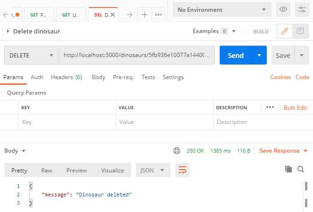Open the Pre-req. script tab
The height and width of the screenshot is (212, 313).
(x=123, y=77)
